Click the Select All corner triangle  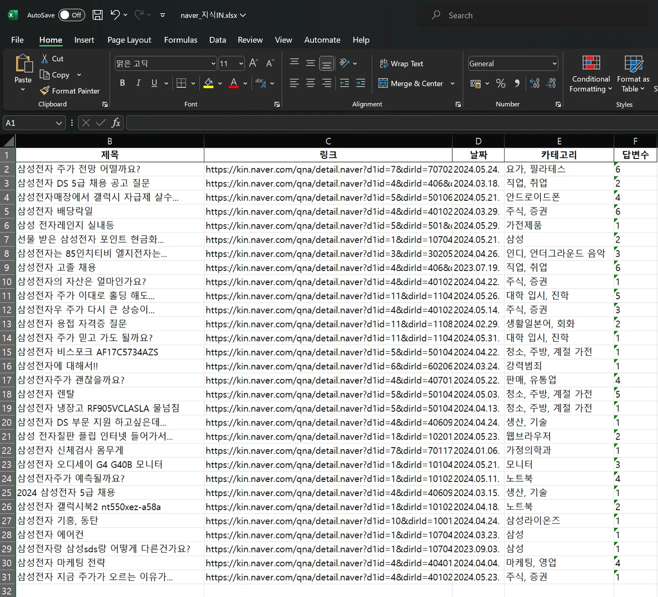pos(8,141)
